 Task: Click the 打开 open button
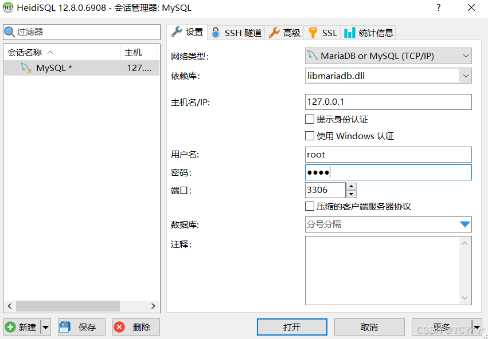[x=292, y=327]
